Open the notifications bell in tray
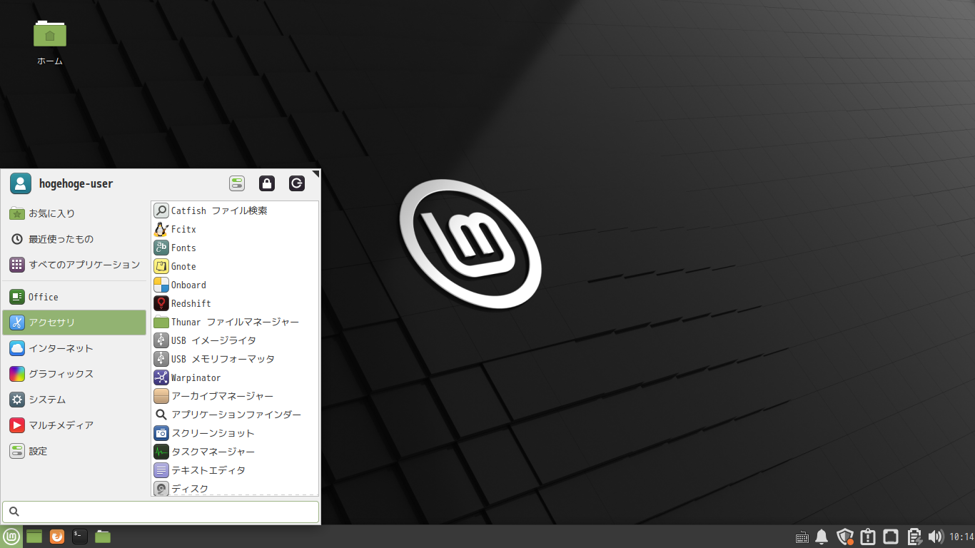Viewport: 975px width, 548px height. [x=822, y=537]
